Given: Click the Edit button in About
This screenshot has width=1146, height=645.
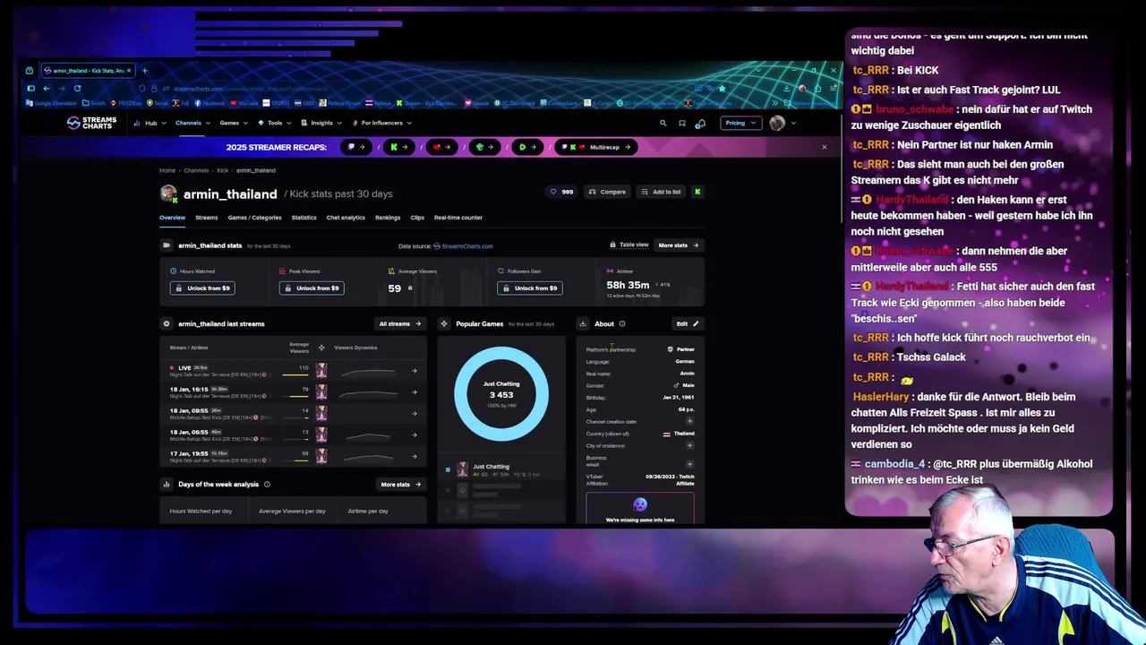Looking at the screenshot, I should (x=688, y=323).
